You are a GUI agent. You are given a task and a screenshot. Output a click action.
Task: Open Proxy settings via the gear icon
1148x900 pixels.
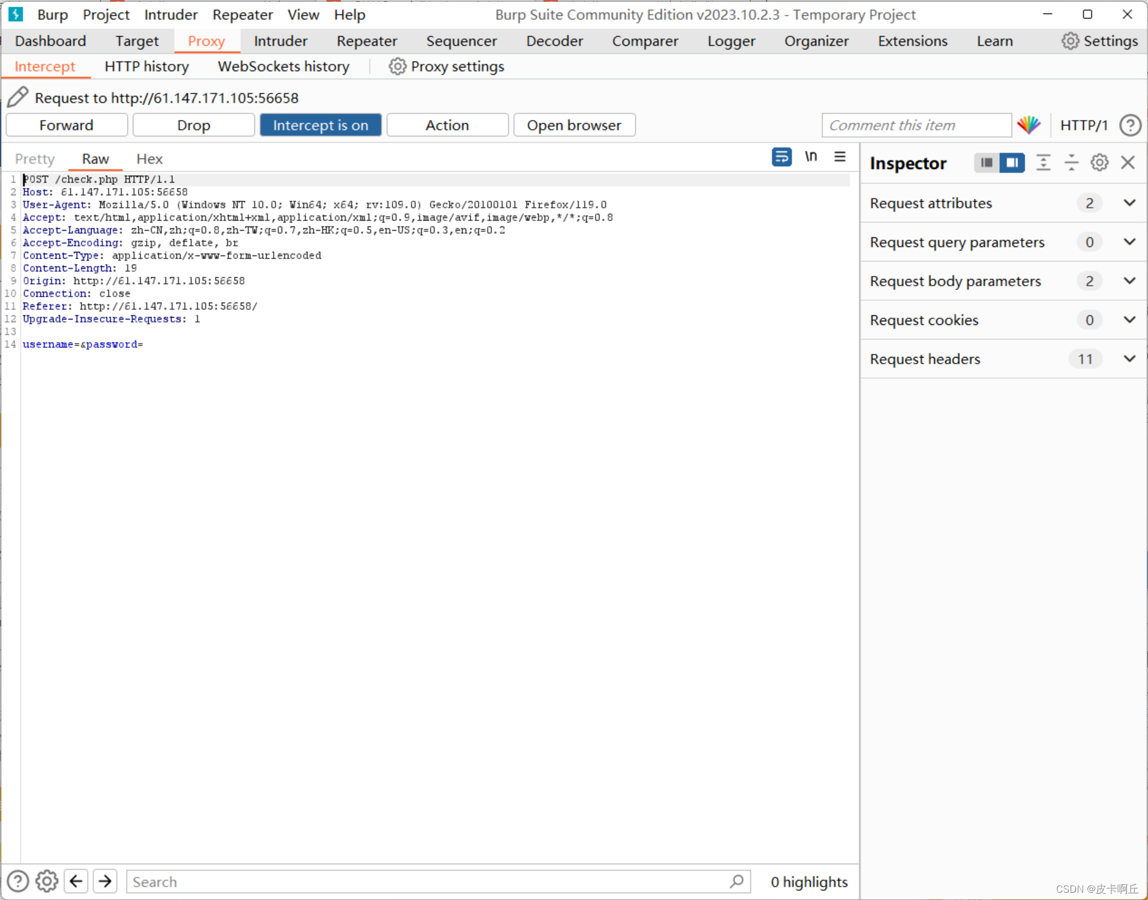(397, 66)
